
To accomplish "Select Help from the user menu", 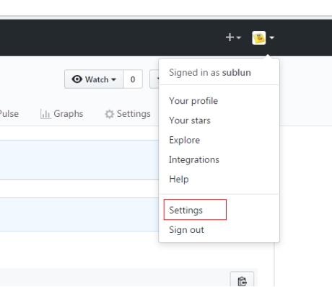I will click(179, 180).
